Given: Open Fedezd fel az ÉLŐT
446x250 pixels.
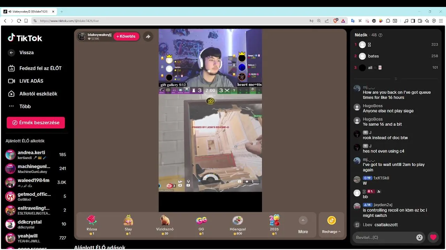Looking at the screenshot, I should (x=35, y=68).
